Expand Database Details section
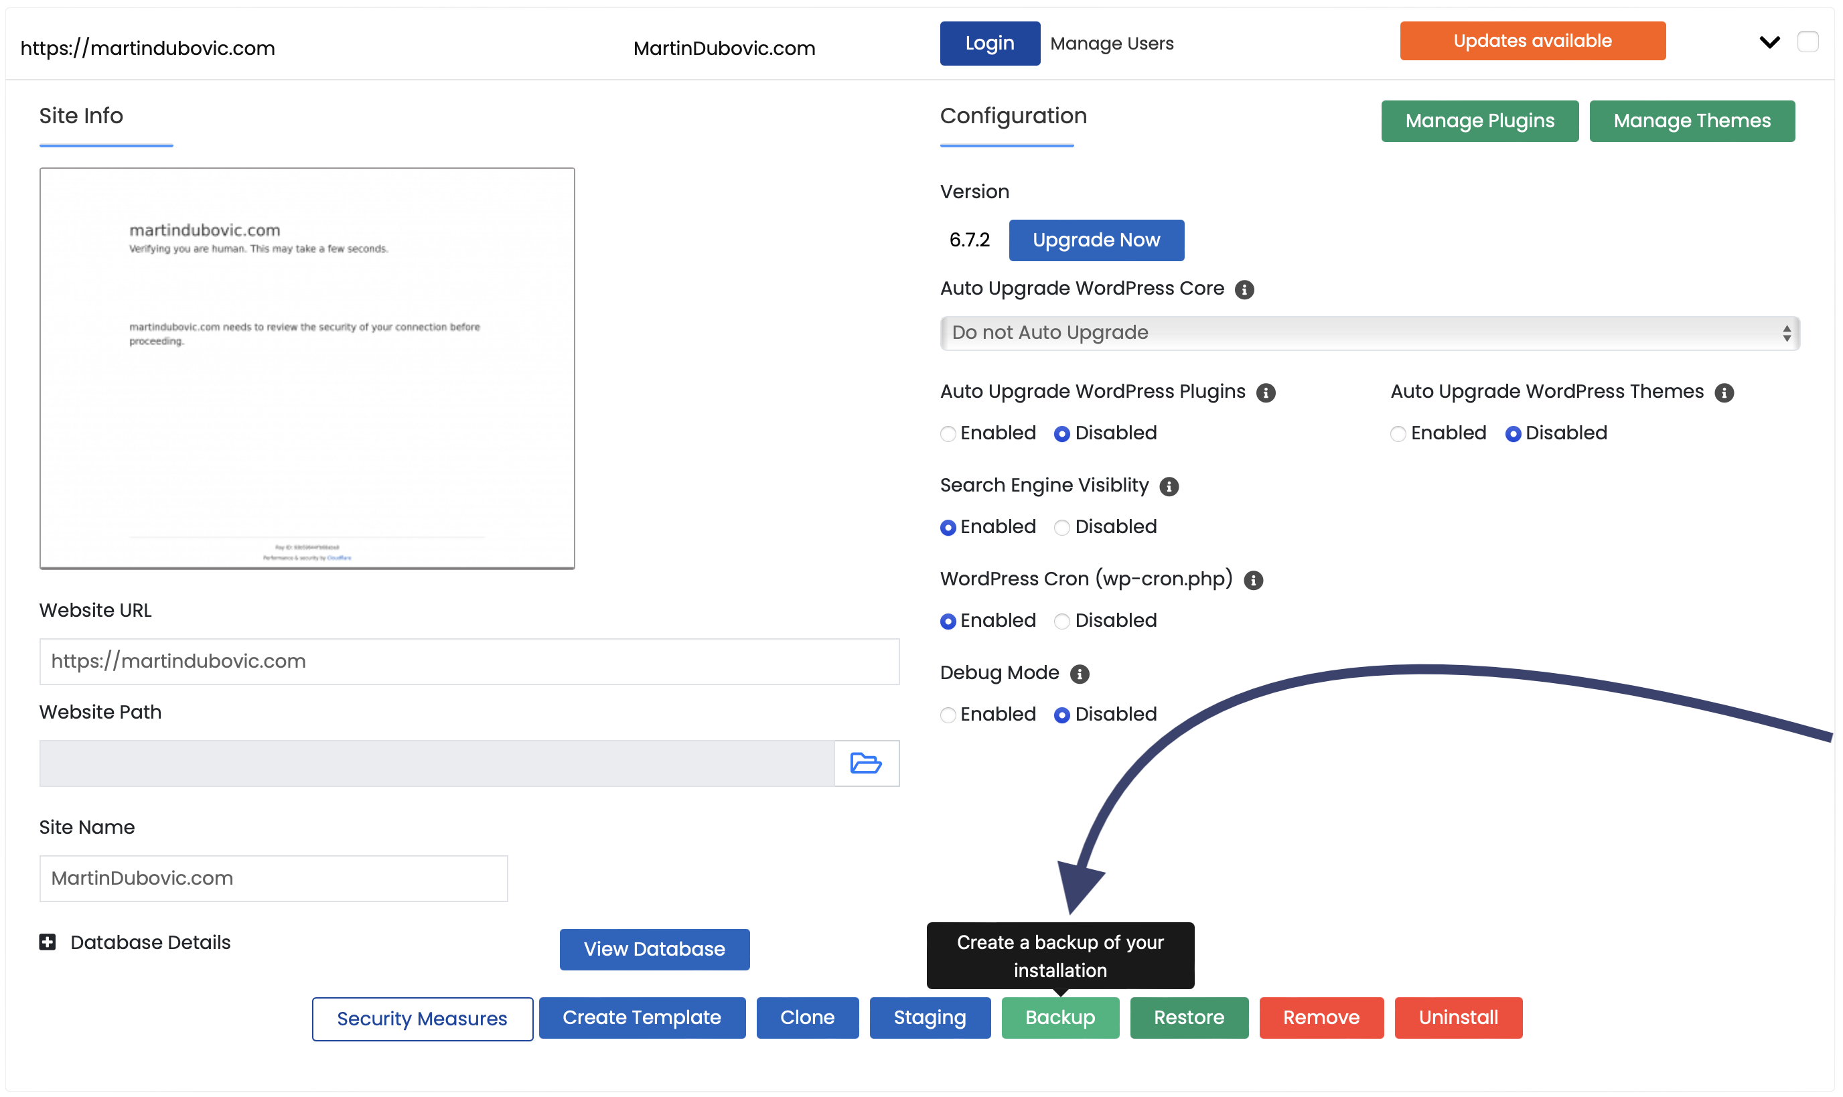 tap(150, 942)
